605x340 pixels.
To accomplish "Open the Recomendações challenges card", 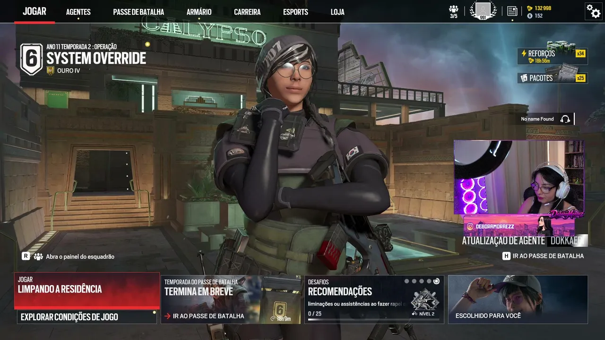I will (374, 299).
